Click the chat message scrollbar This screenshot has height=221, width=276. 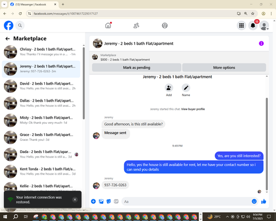pos(267,144)
